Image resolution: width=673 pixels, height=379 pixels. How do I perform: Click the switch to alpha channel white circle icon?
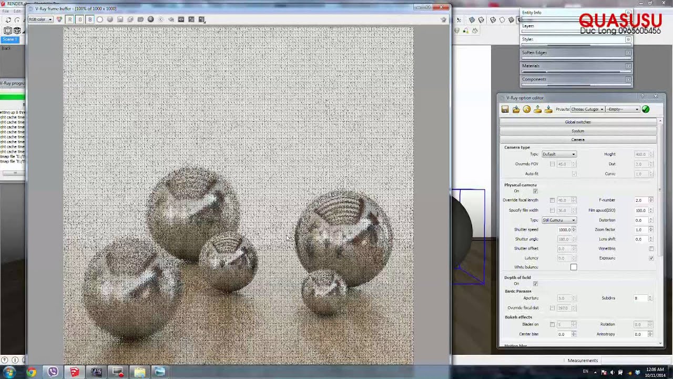click(x=100, y=19)
